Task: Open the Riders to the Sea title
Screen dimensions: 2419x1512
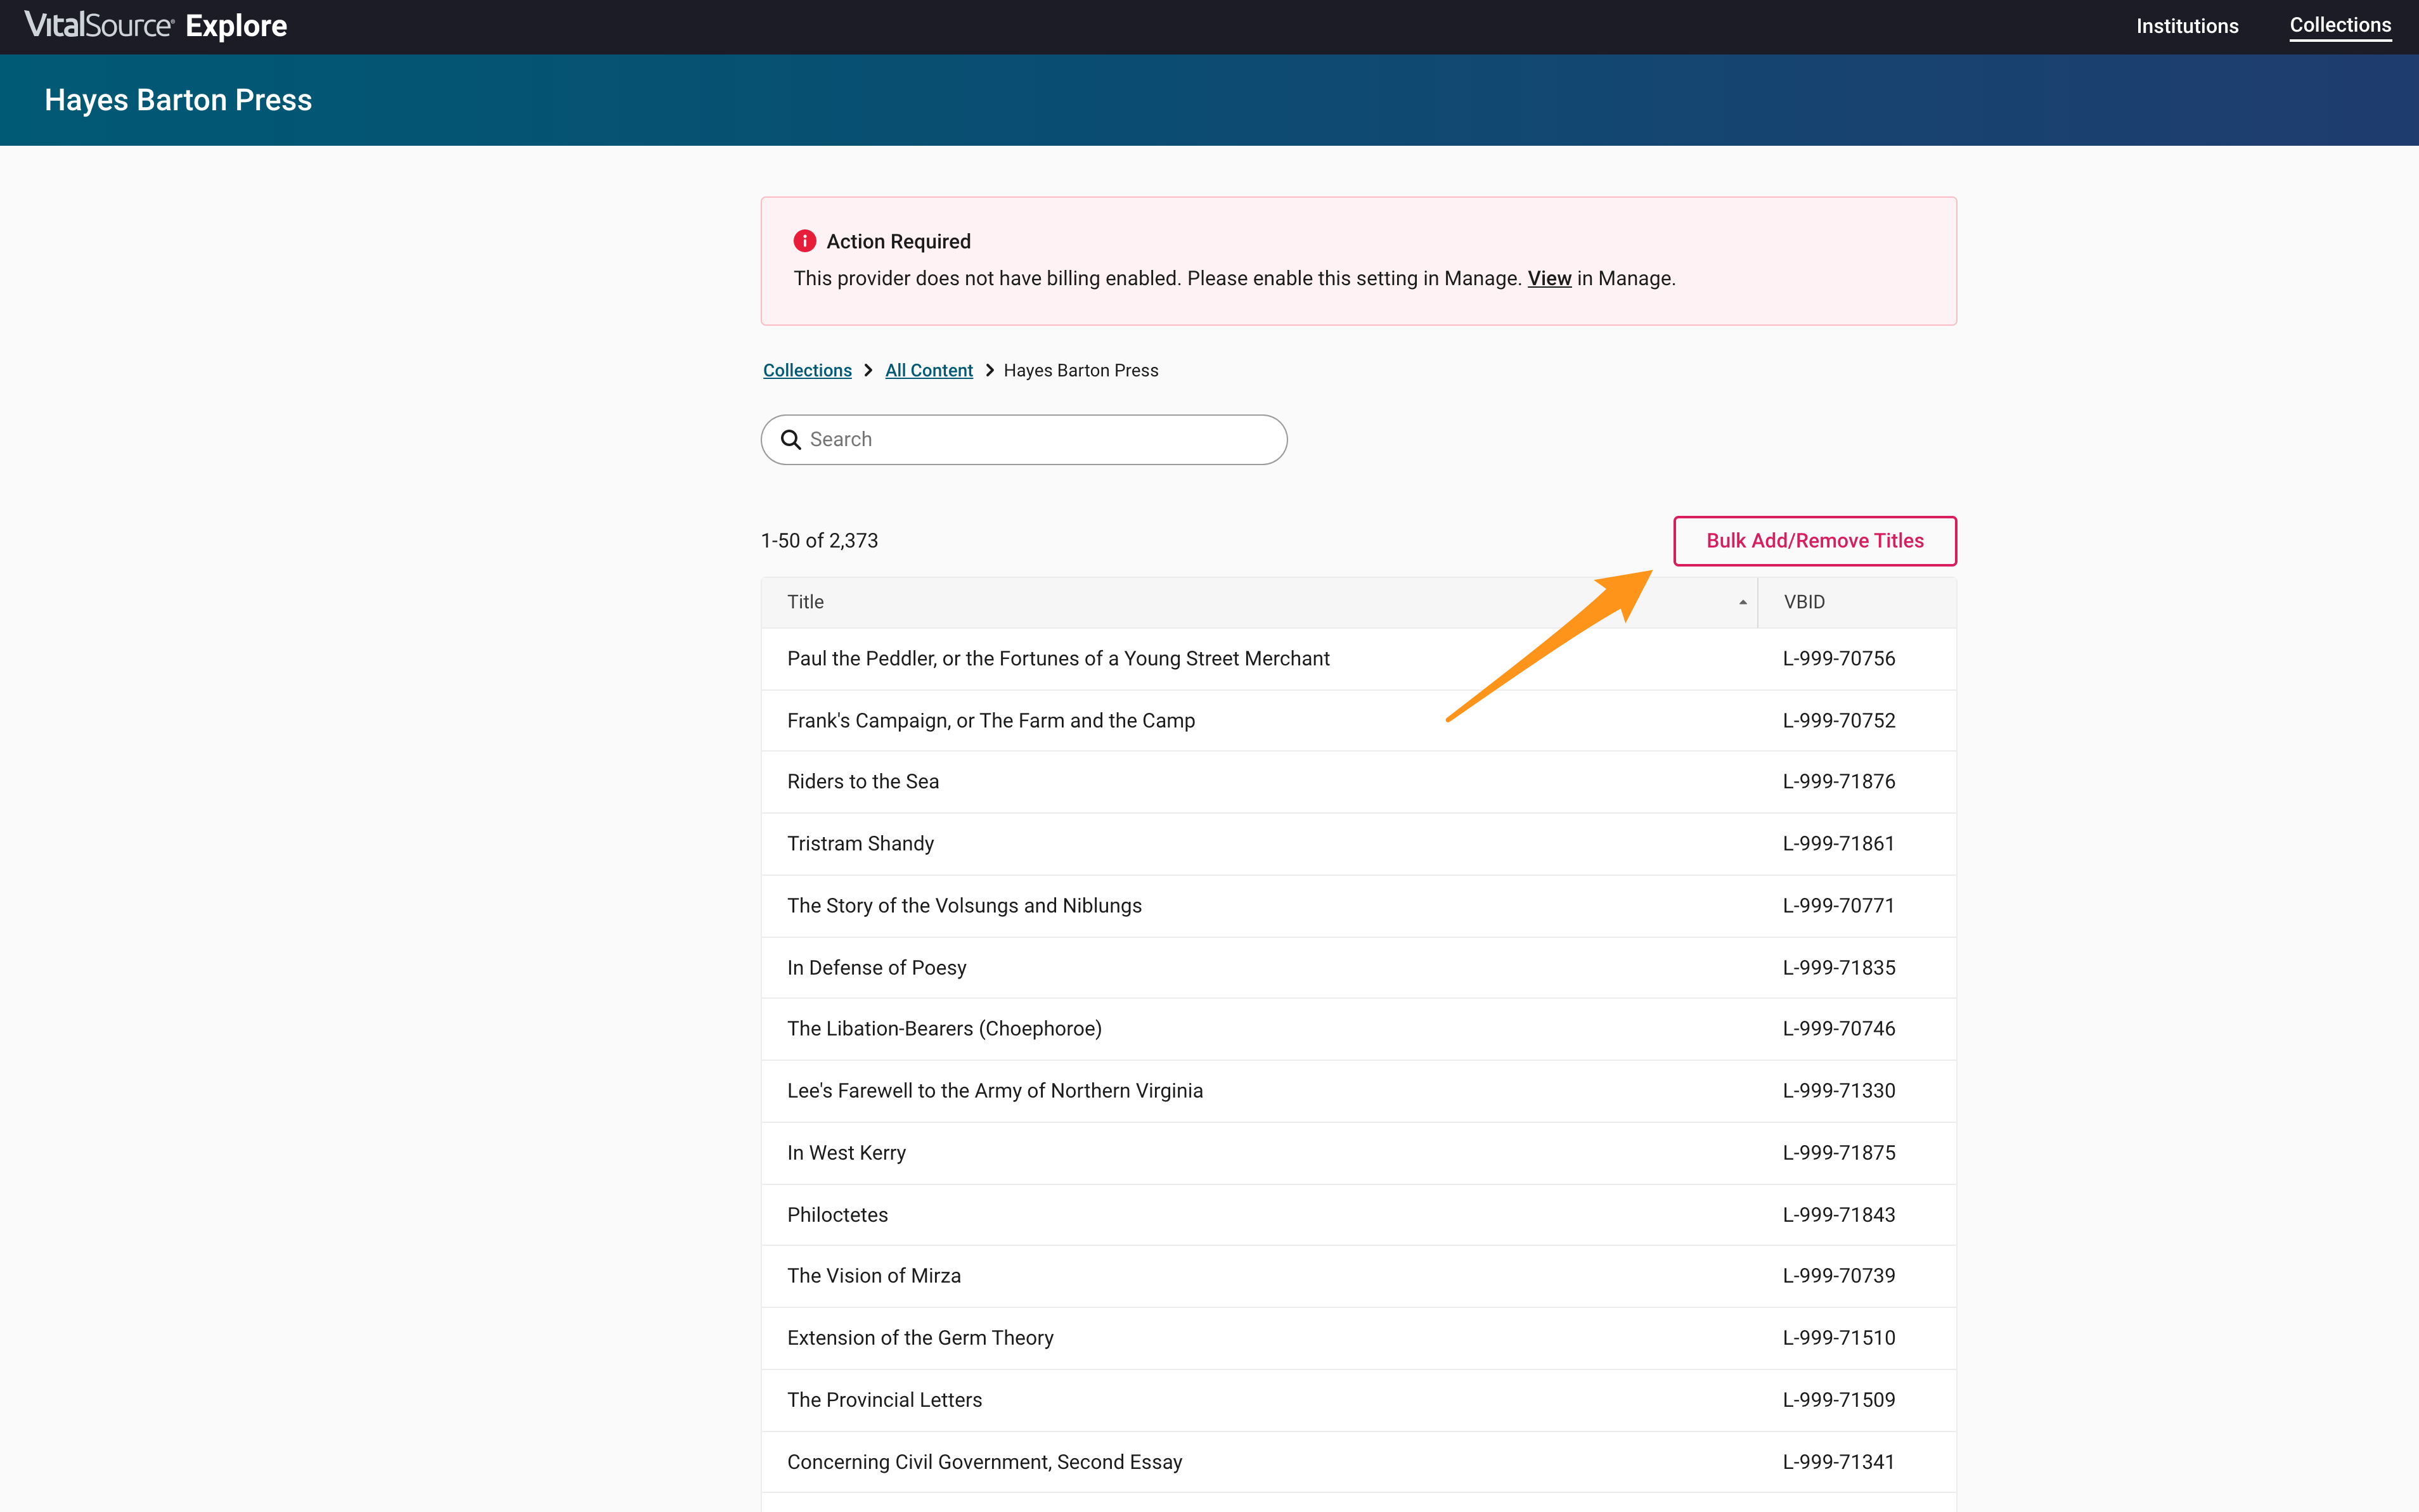Action: [862, 782]
